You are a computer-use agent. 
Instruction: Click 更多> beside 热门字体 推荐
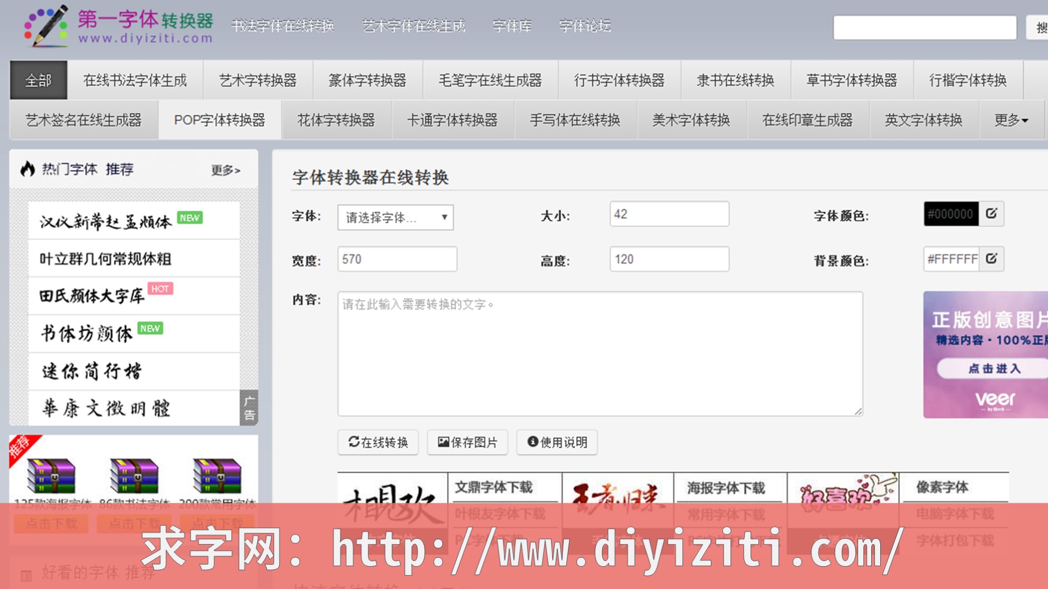tap(225, 170)
